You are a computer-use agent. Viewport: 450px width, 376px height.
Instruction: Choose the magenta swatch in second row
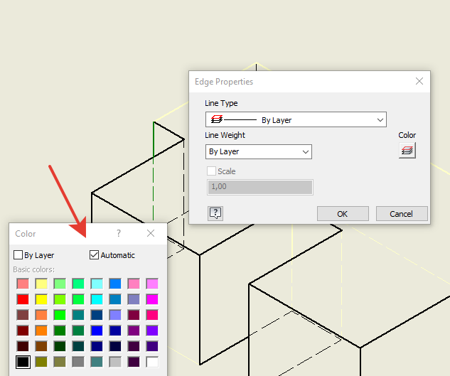pyautogui.click(x=152, y=299)
